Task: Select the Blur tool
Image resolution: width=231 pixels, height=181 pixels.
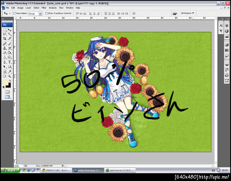Action: pyautogui.click(x=5, y=57)
